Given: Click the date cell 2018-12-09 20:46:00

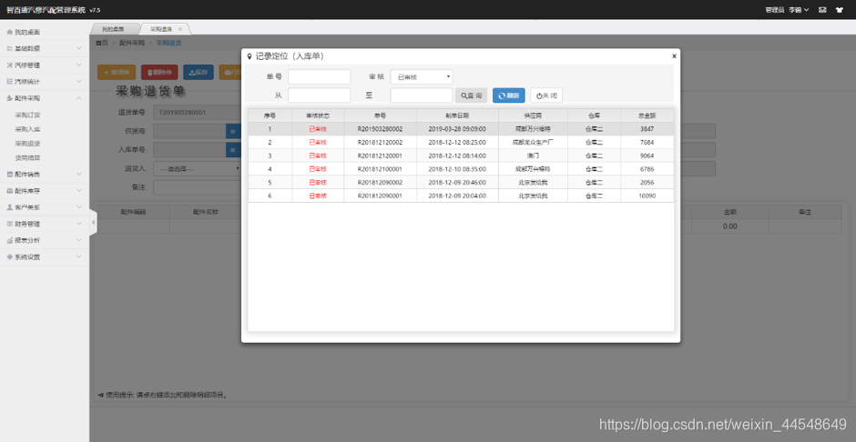Looking at the screenshot, I should pyautogui.click(x=457, y=183).
